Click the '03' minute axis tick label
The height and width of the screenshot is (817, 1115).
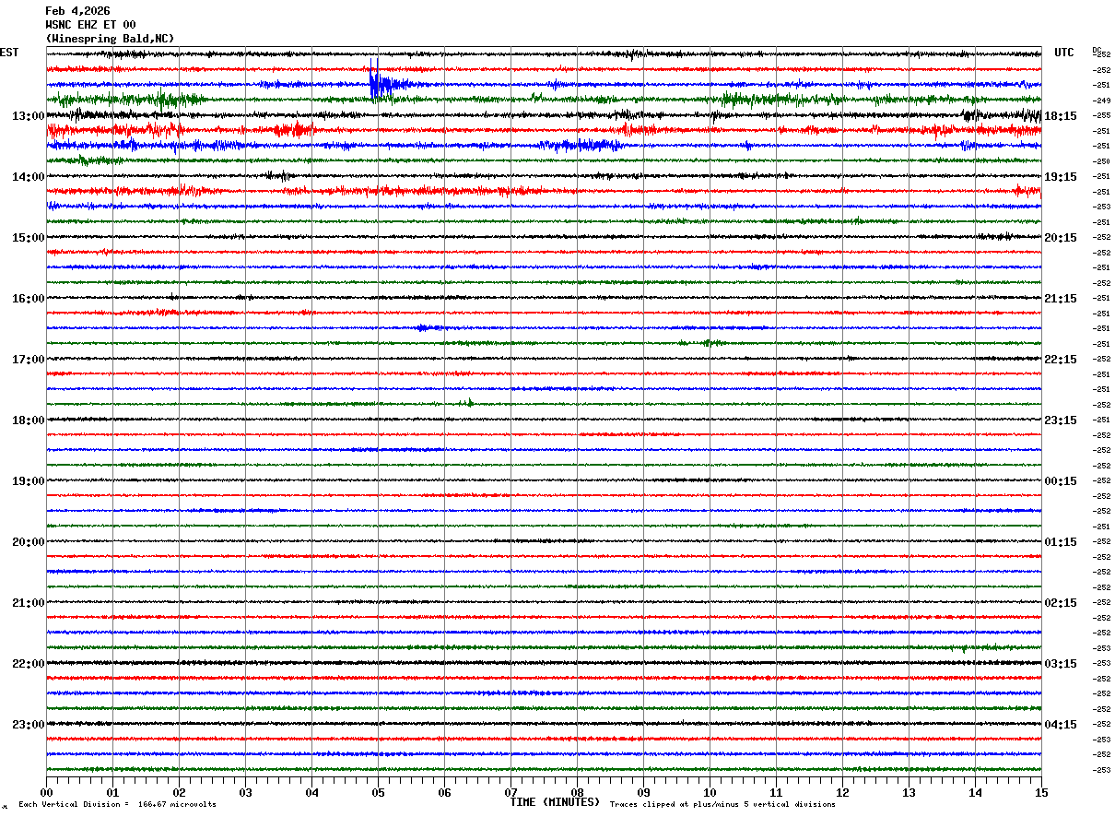[246, 792]
